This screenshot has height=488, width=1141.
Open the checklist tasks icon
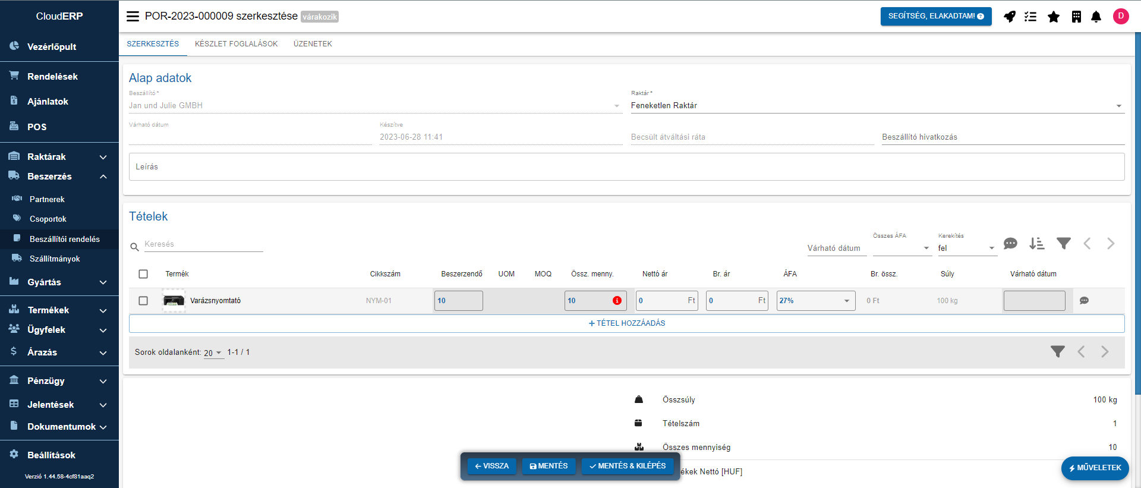click(1030, 17)
